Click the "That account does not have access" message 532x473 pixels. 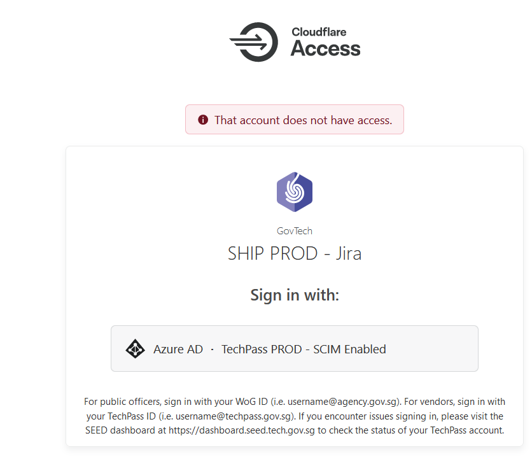pos(303,120)
